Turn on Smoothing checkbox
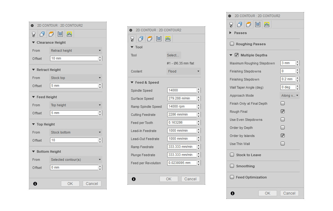The width and height of the screenshot is (333, 211). tap(232, 166)
